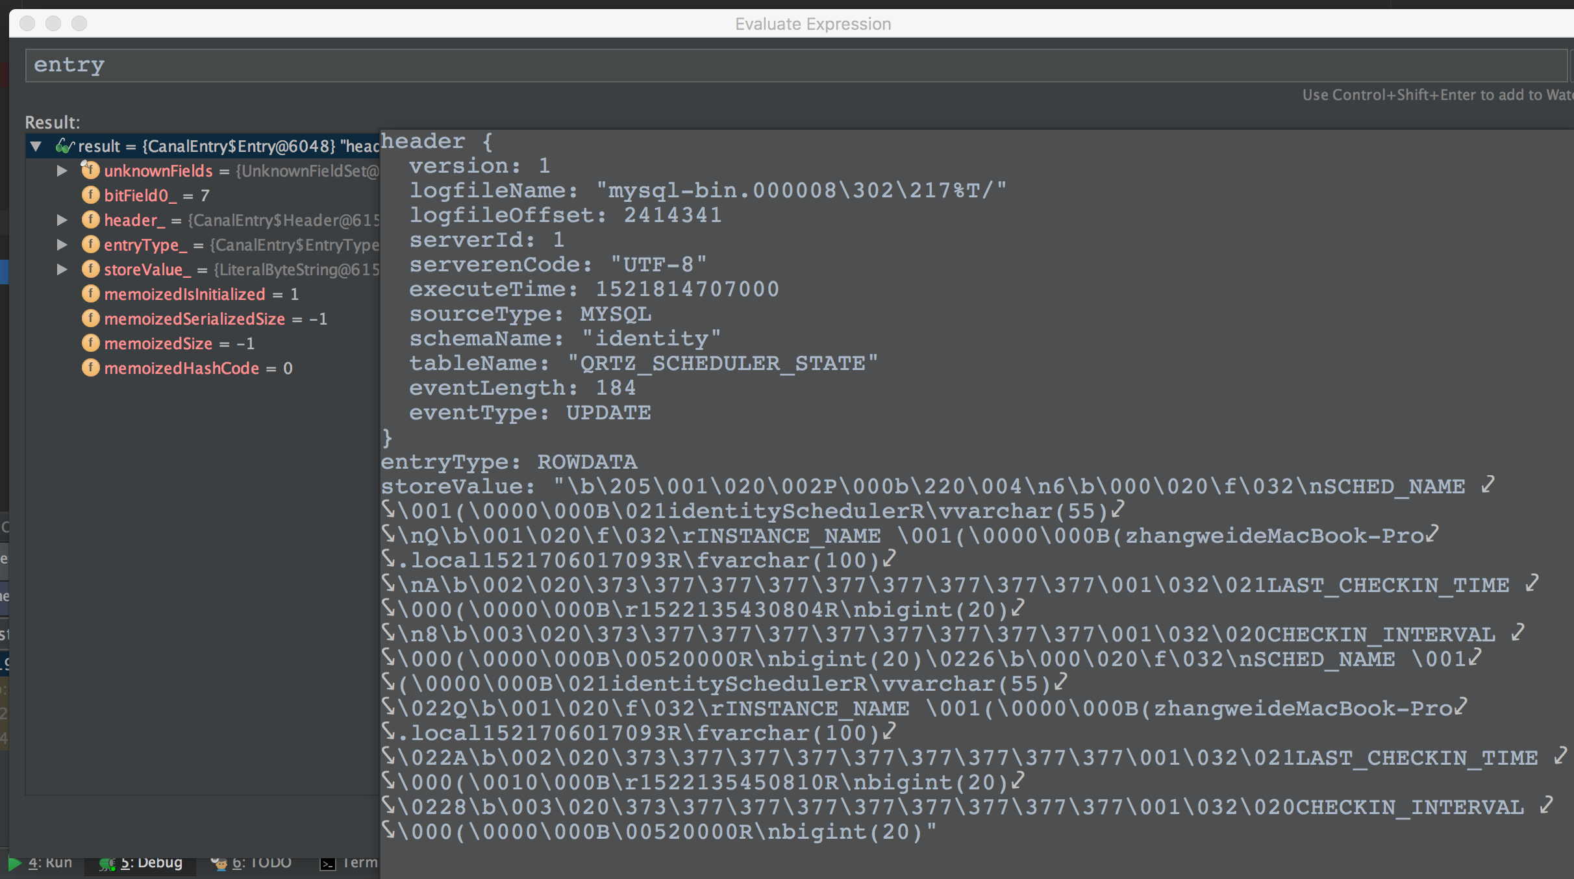Click the result watch glasses icon
The image size is (1574, 879).
point(64,146)
